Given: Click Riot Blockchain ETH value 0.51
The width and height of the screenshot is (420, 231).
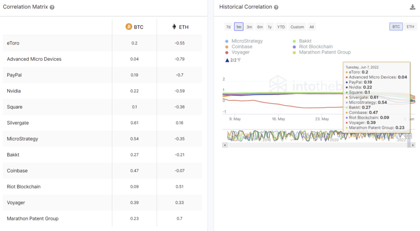Looking at the screenshot, I should click(180, 186).
